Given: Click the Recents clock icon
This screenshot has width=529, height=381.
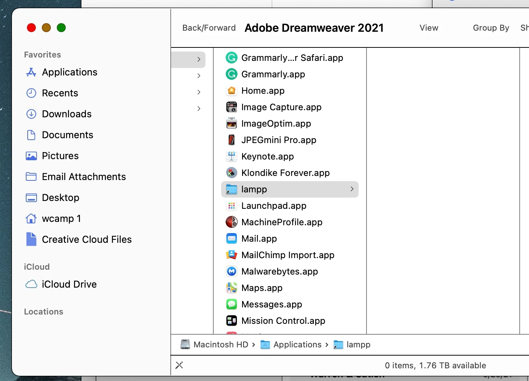Looking at the screenshot, I should click(x=31, y=93).
